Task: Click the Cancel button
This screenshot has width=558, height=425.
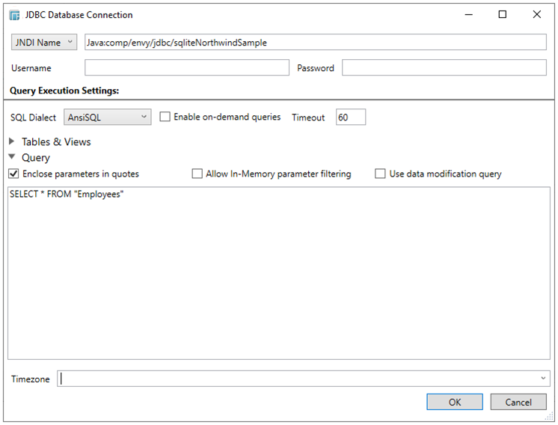Action: click(518, 402)
